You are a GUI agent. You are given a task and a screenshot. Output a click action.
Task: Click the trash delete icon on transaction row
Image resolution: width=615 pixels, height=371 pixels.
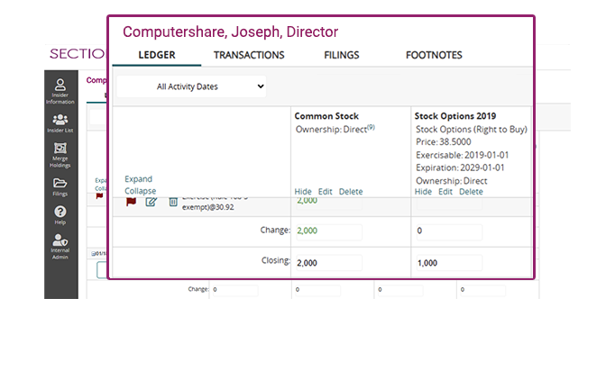coord(173,202)
